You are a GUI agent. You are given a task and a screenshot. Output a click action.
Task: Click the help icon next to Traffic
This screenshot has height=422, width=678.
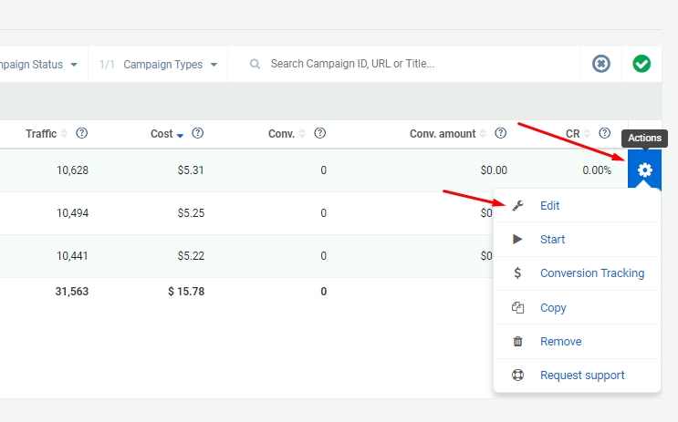(x=82, y=133)
